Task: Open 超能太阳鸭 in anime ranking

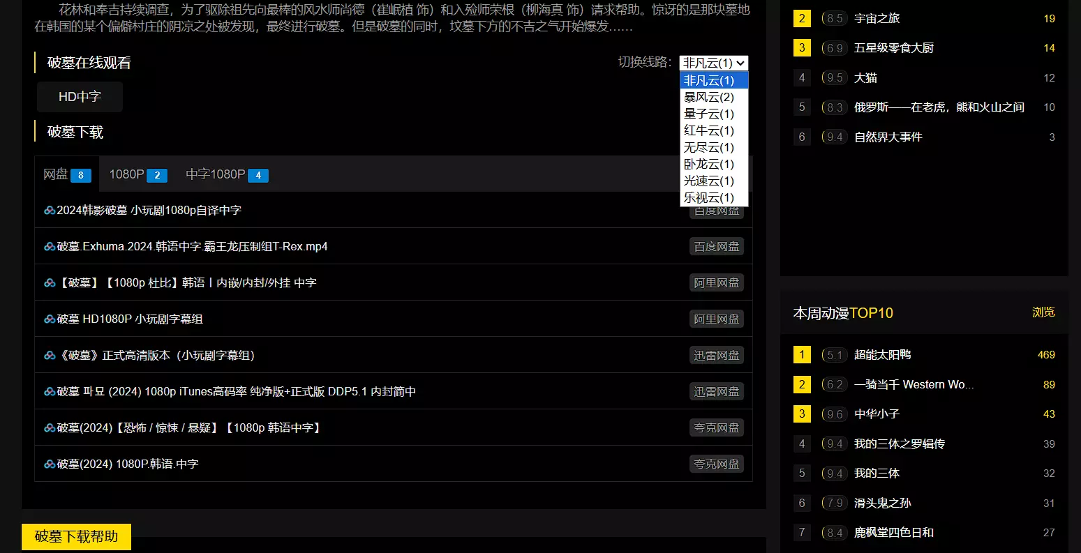Action: click(x=882, y=355)
